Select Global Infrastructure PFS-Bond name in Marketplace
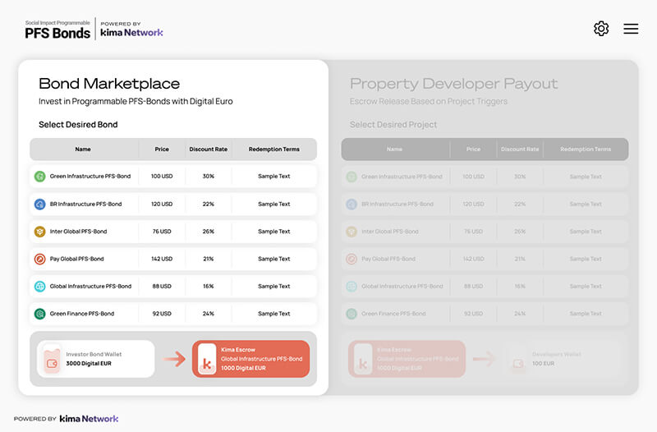Screen dimensions: 657x432 [90, 286]
